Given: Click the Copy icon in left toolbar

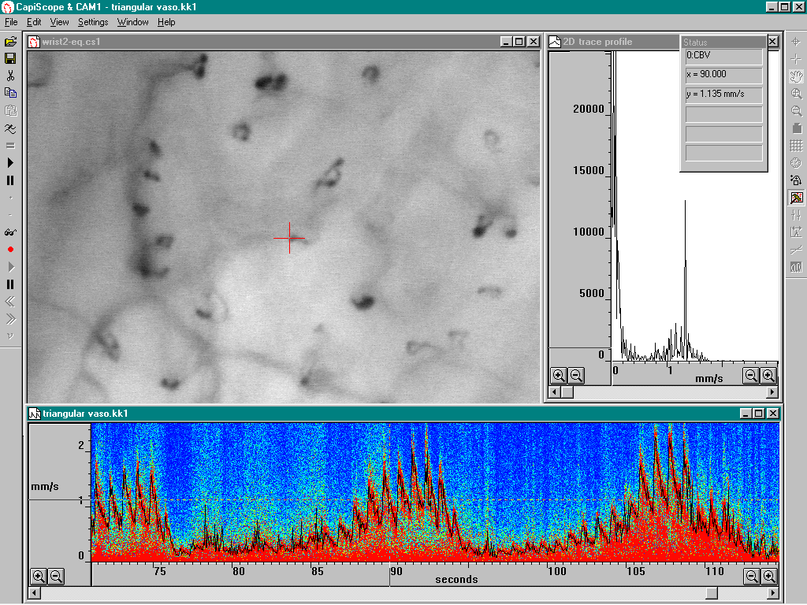Looking at the screenshot, I should coord(10,93).
